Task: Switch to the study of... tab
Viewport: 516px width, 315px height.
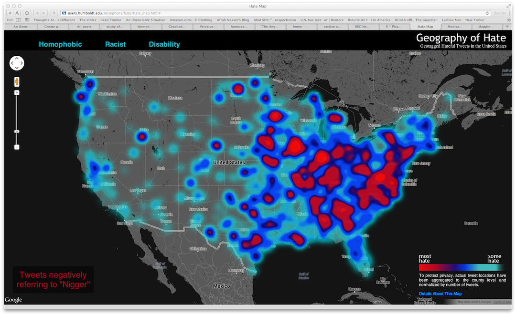Action: pos(115,27)
